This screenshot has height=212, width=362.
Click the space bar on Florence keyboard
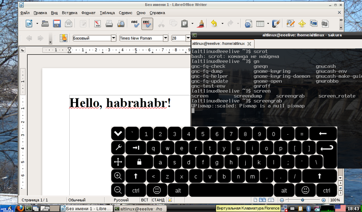click(231, 190)
